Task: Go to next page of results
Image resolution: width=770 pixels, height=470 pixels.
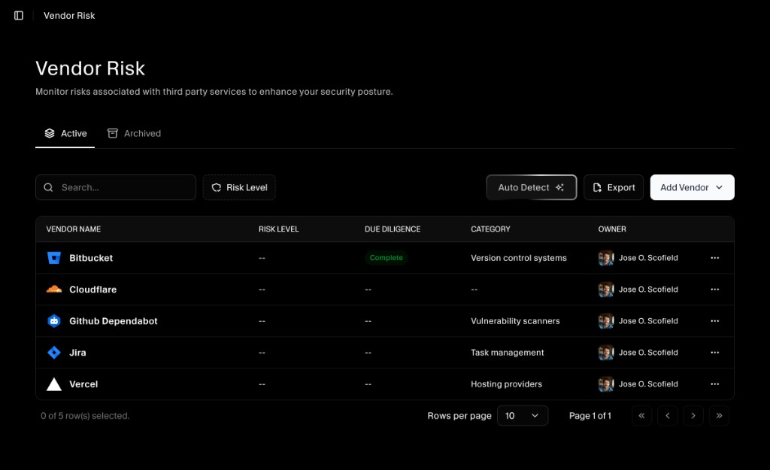Action: (693, 416)
